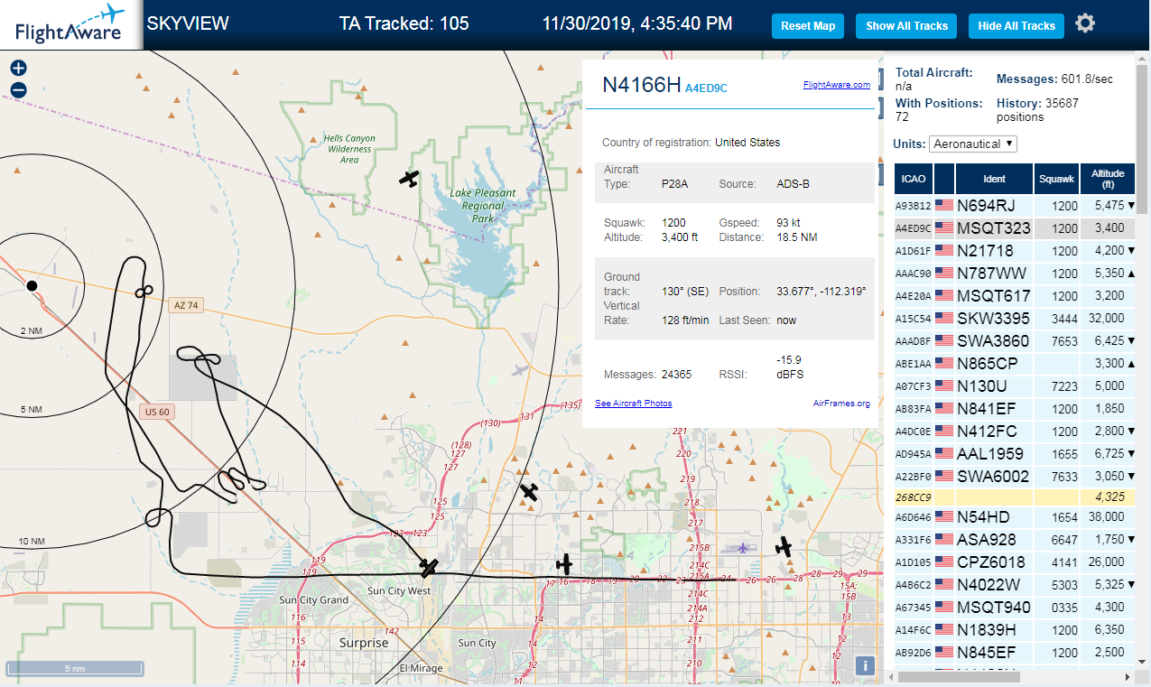Select the N865CP aircraft row
Image resolution: width=1151 pixels, height=687 pixels.
click(1015, 363)
